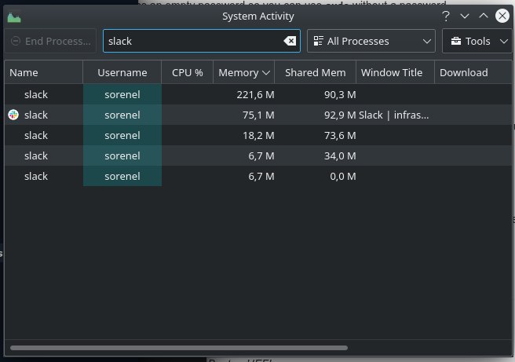Viewport: 515px width, 362px height.
Task: Select the slack process using 221,6 M
Action: pos(258,94)
